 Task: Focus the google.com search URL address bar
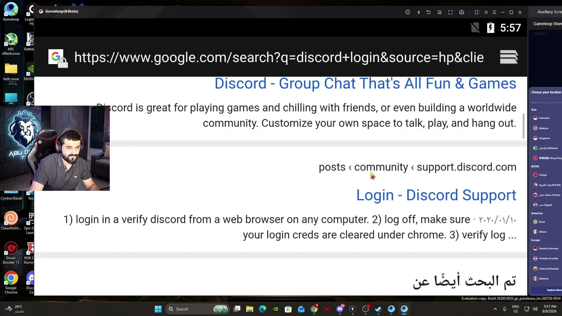pos(279,57)
